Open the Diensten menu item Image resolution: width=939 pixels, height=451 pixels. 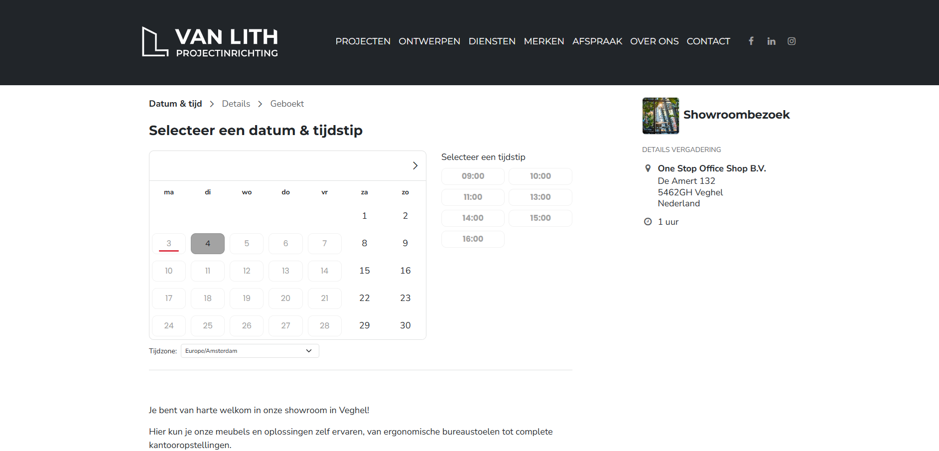tap(492, 41)
